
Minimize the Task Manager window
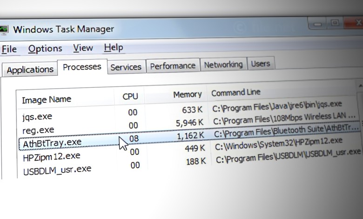pos(317,24)
